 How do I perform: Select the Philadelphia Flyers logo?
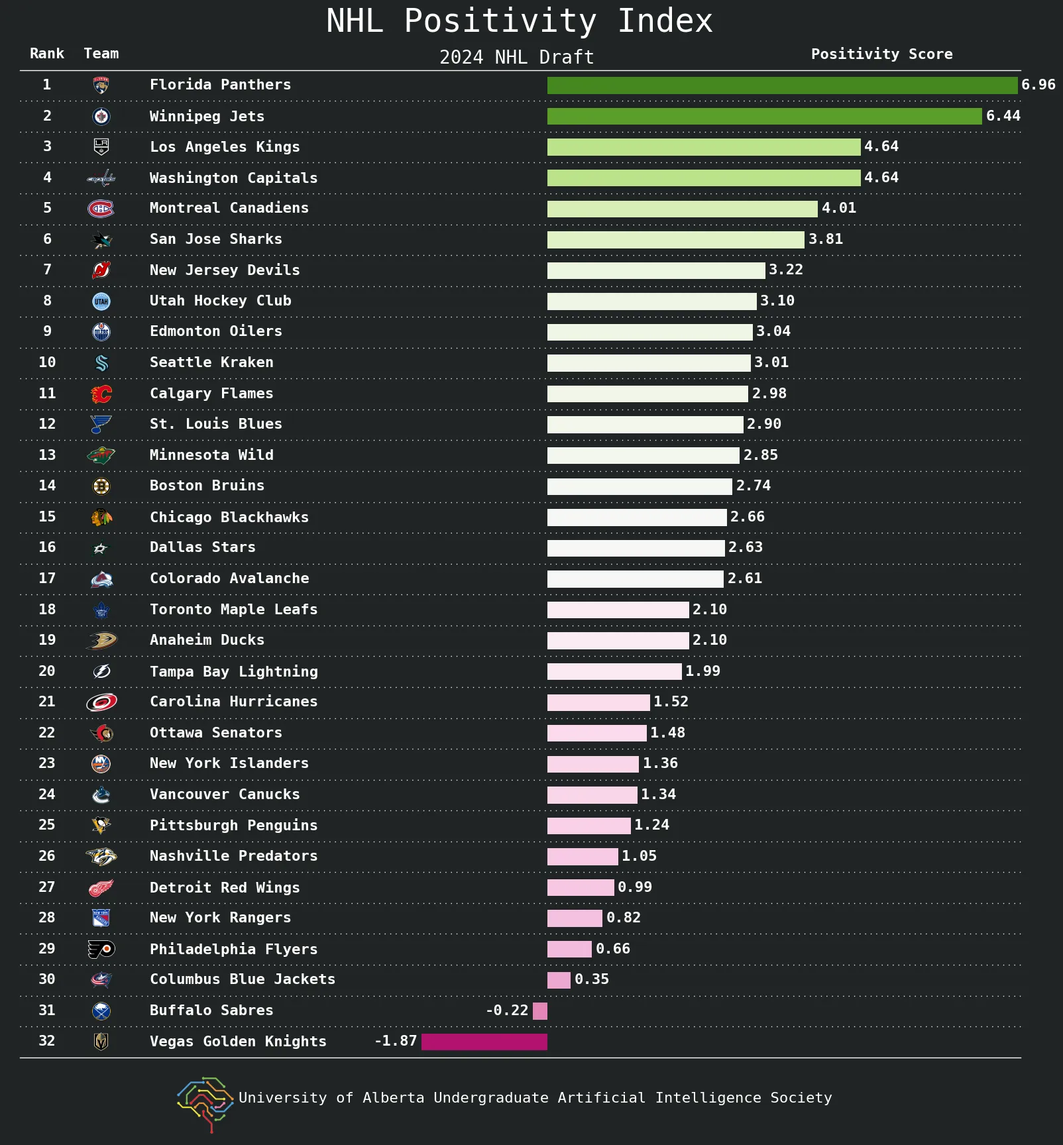(x=101, y=950)
